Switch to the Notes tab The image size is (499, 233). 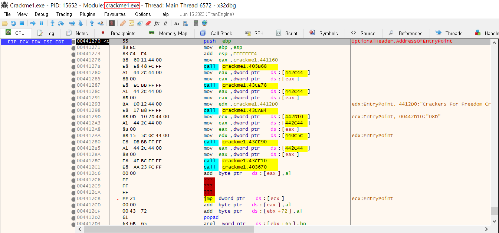click(x=78, y=33)
